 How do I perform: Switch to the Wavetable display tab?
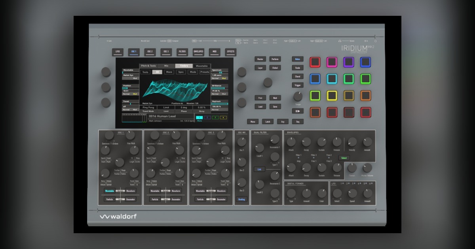coord(201,66)
